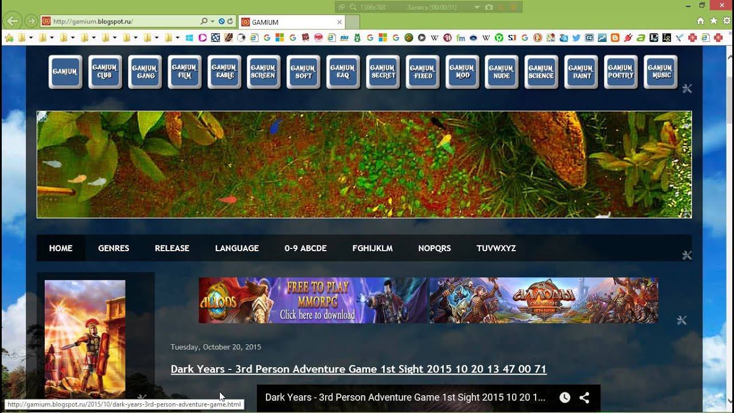This screenshot has height=413, width=734.
Task: Open the DuckDuckGo bookmark icon
Action: (537, 38)
